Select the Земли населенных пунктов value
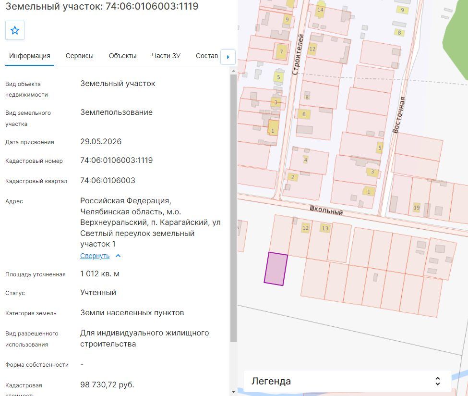This screenshot has width=468, height=396. 132,312
